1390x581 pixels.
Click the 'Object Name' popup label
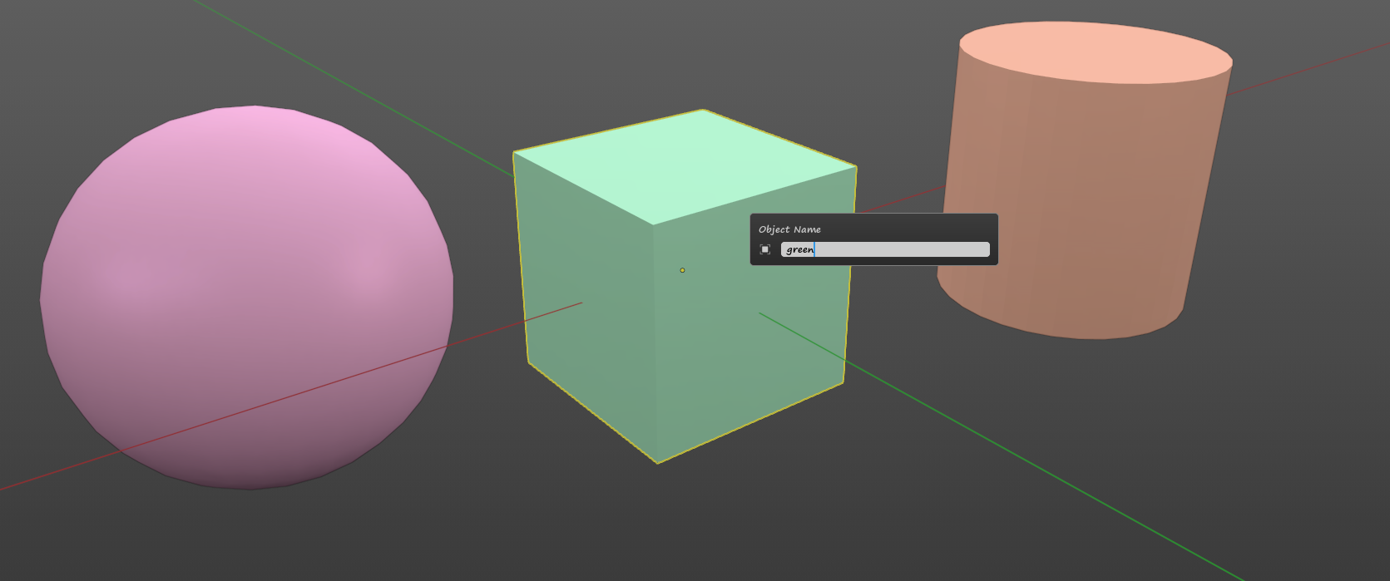click(x=789, y=229)
